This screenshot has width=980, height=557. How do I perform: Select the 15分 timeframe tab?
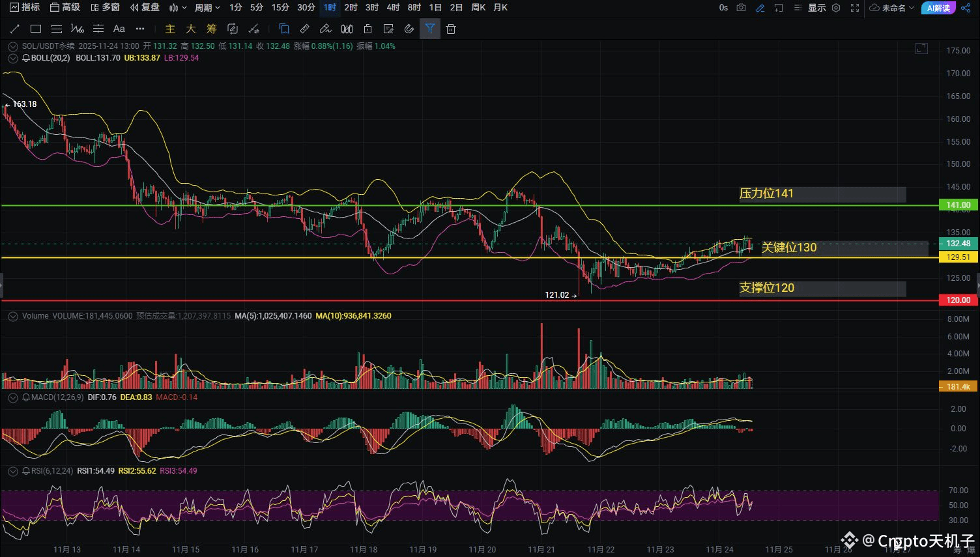[280, 8]
